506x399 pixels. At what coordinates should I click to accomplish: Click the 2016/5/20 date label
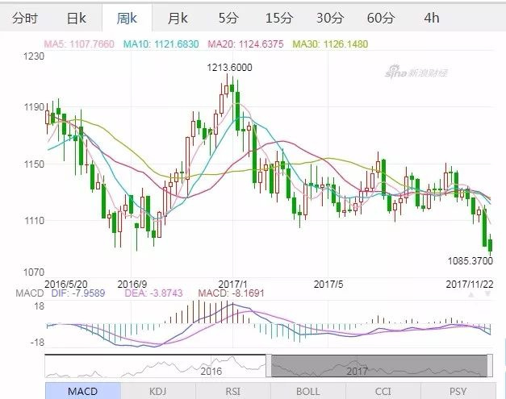(66, 284)
